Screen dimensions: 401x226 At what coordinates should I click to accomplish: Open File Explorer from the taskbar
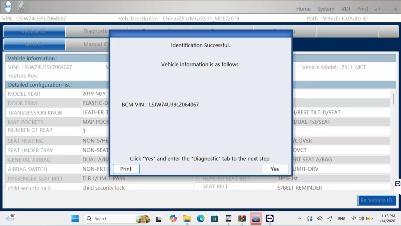coord(187,218)
